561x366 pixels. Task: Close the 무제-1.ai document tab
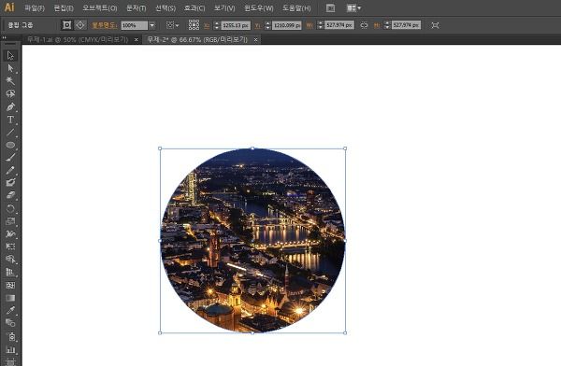coord(137,40)
